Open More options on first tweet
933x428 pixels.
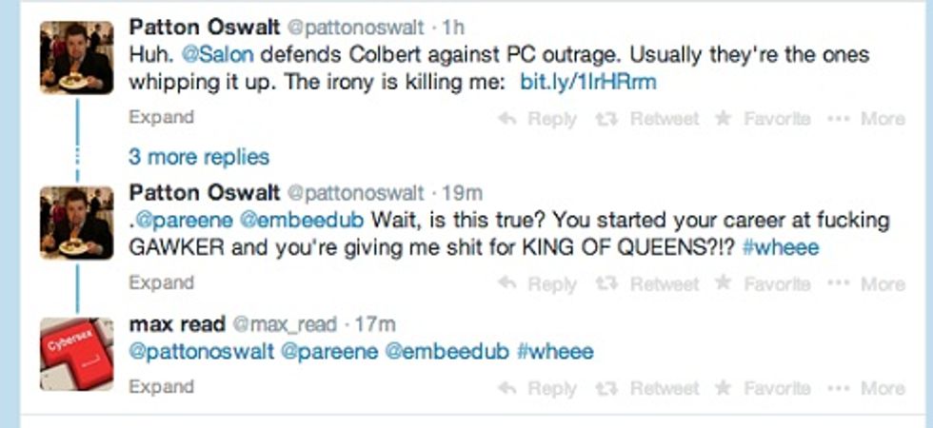(867, 119)
